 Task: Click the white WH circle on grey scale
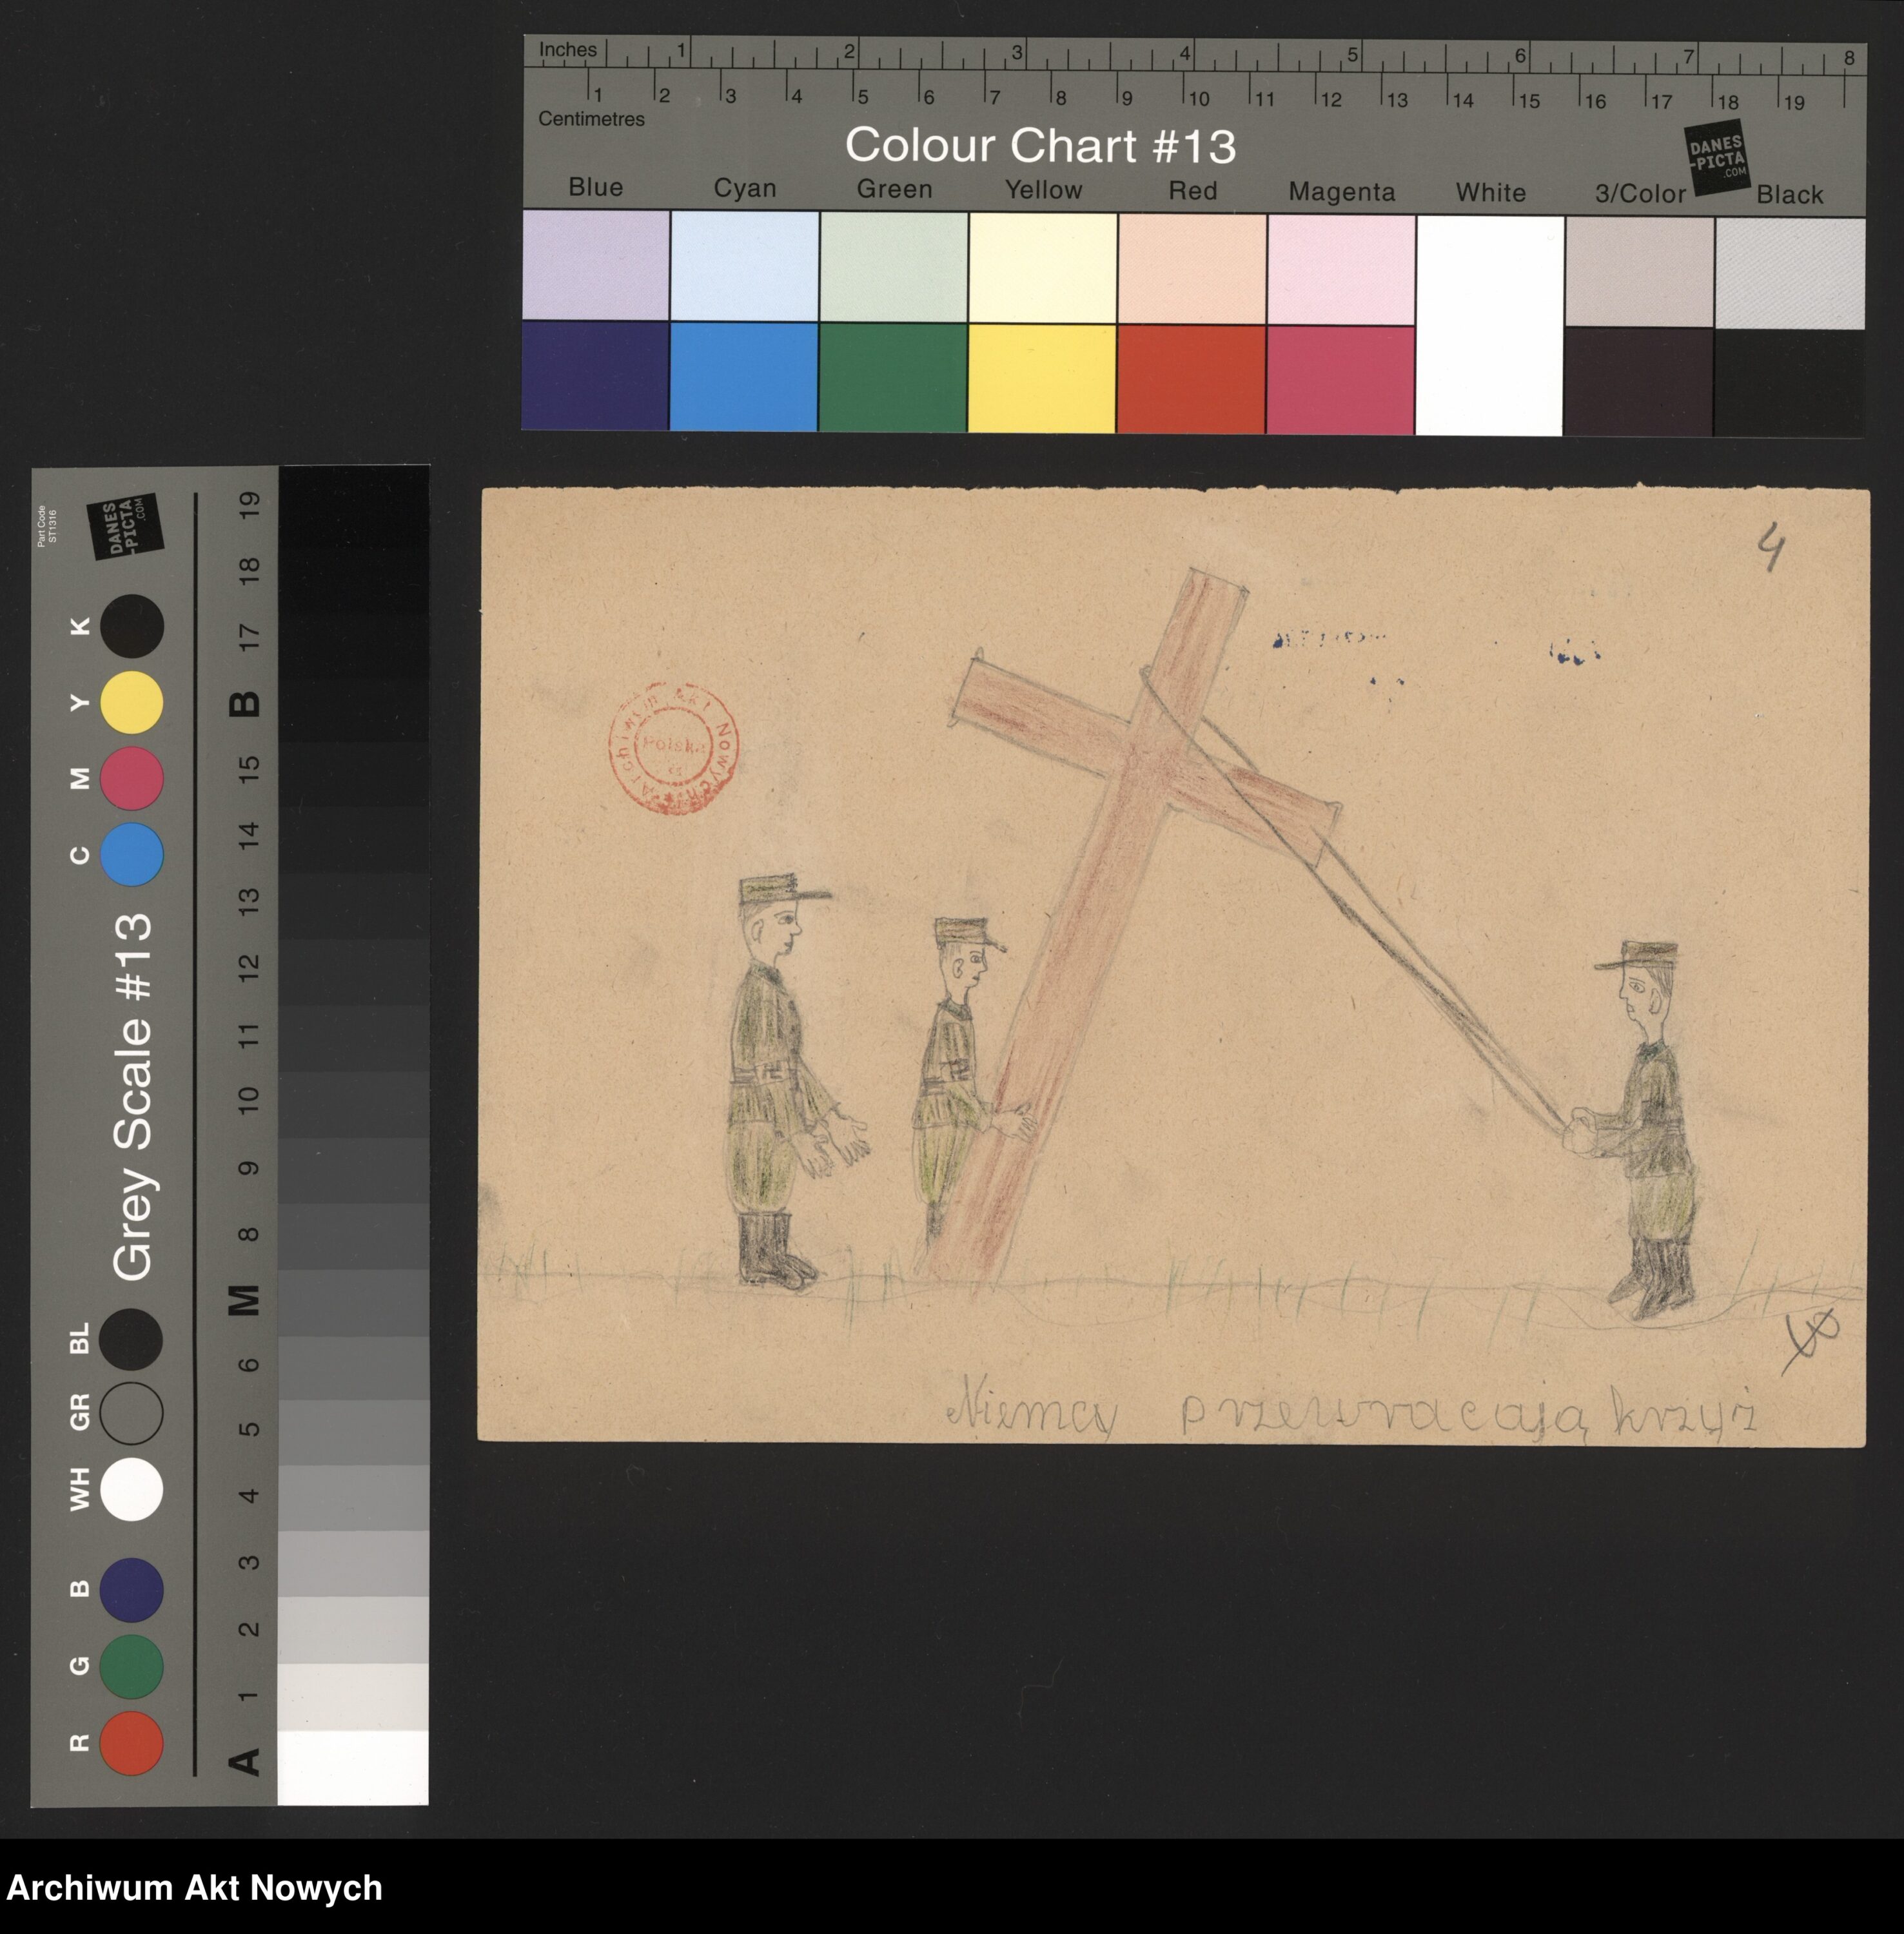131,1490
